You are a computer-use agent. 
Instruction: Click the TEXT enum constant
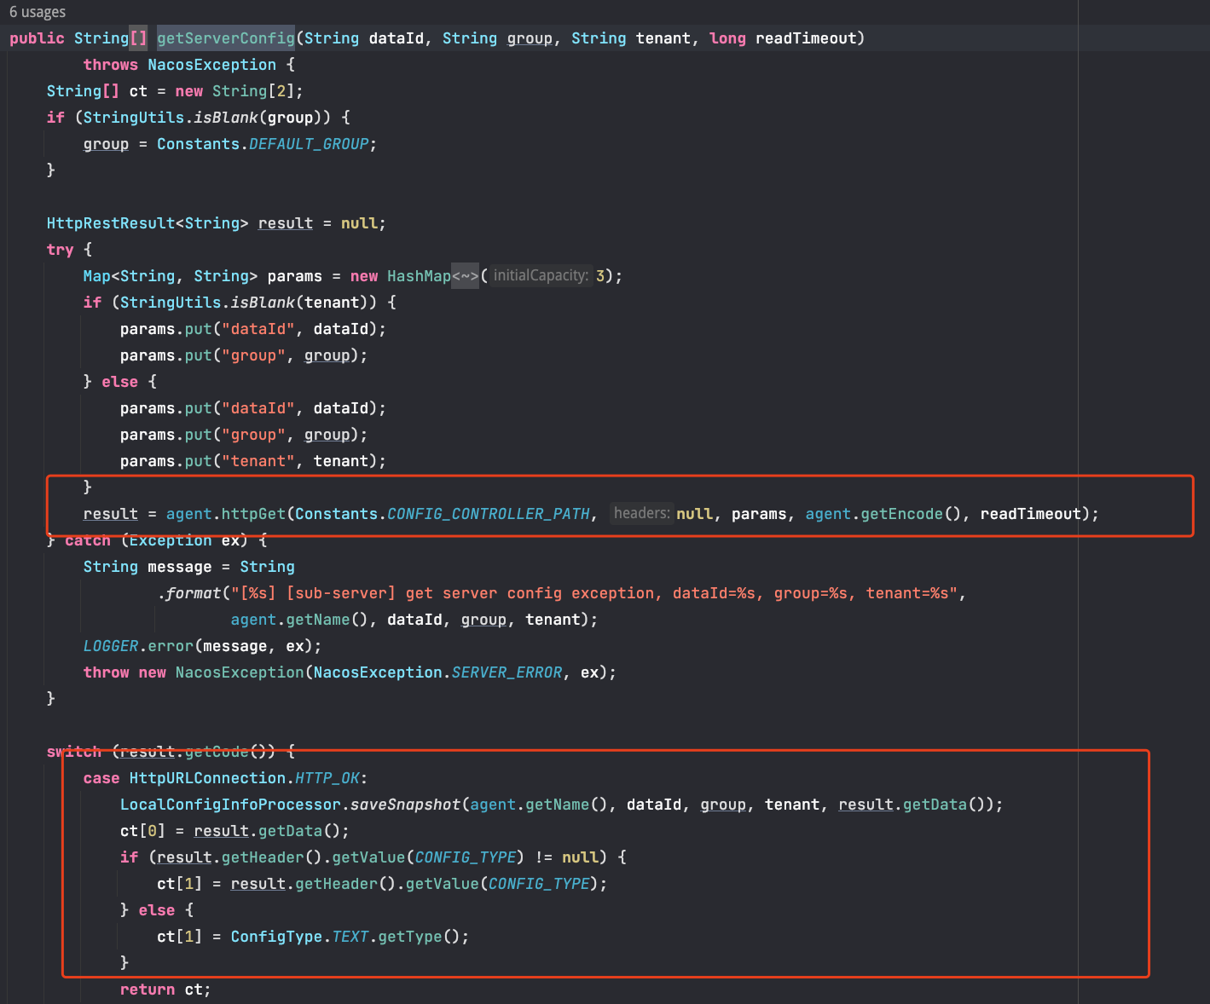tap(350, 937)
